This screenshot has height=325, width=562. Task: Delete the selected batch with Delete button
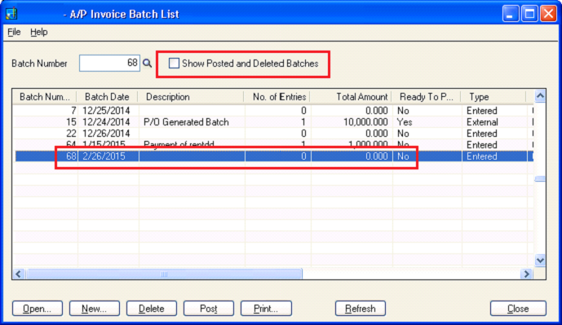coord(151,309)
